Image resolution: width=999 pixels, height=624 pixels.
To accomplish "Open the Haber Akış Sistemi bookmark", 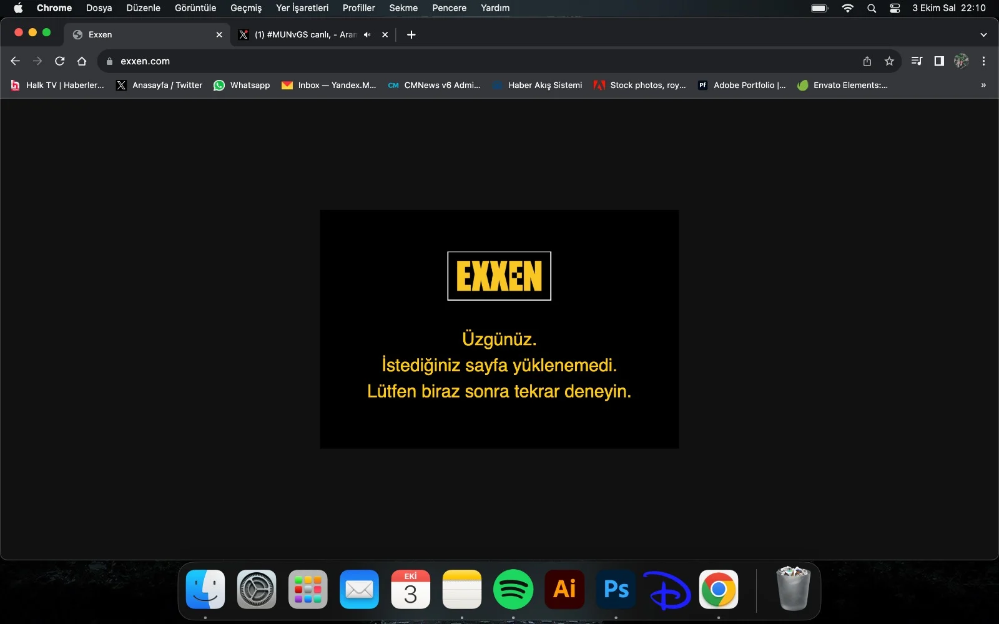I will click(538, 85).
